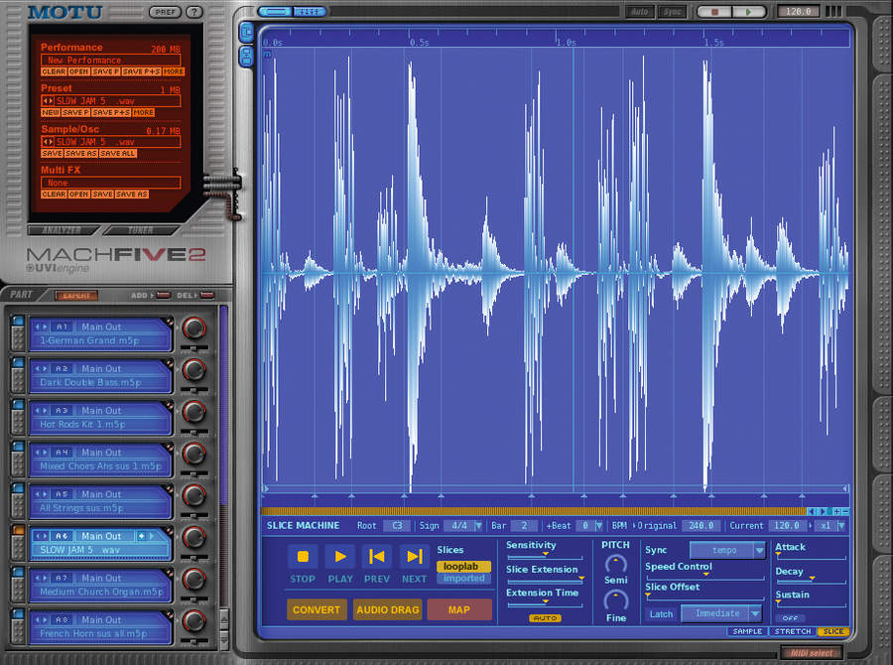The width and height of the screenshot is (893, 665).
Task: Select the single-view mode icon at top
Action: pos(275,11)
